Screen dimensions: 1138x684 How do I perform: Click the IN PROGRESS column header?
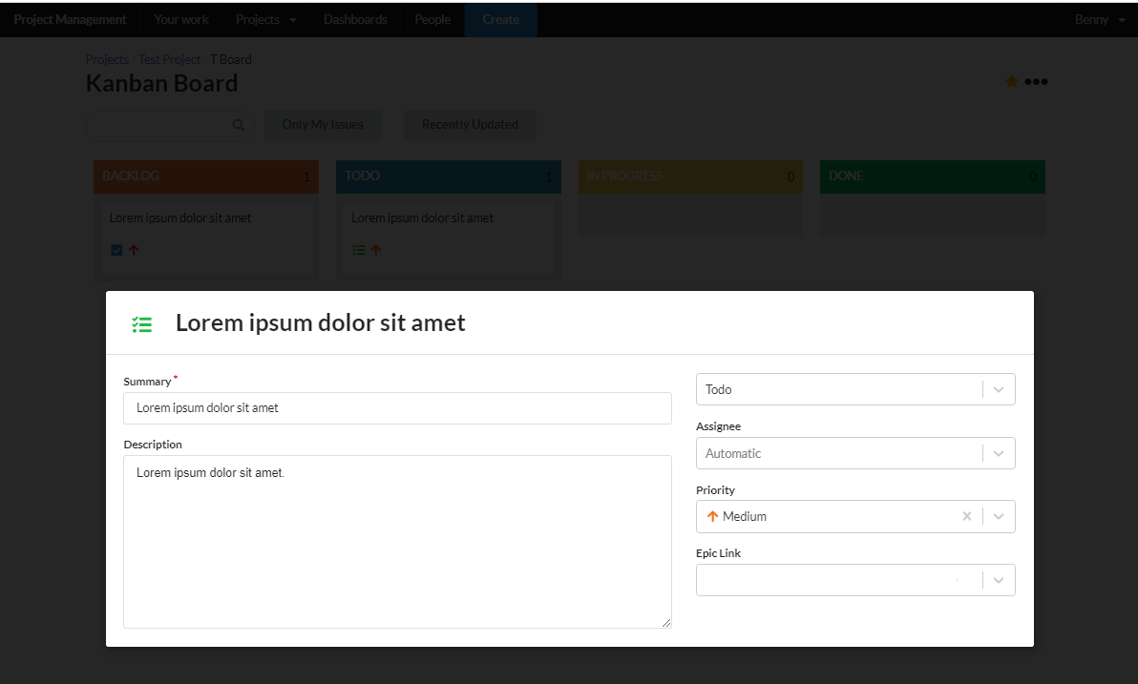690,176
